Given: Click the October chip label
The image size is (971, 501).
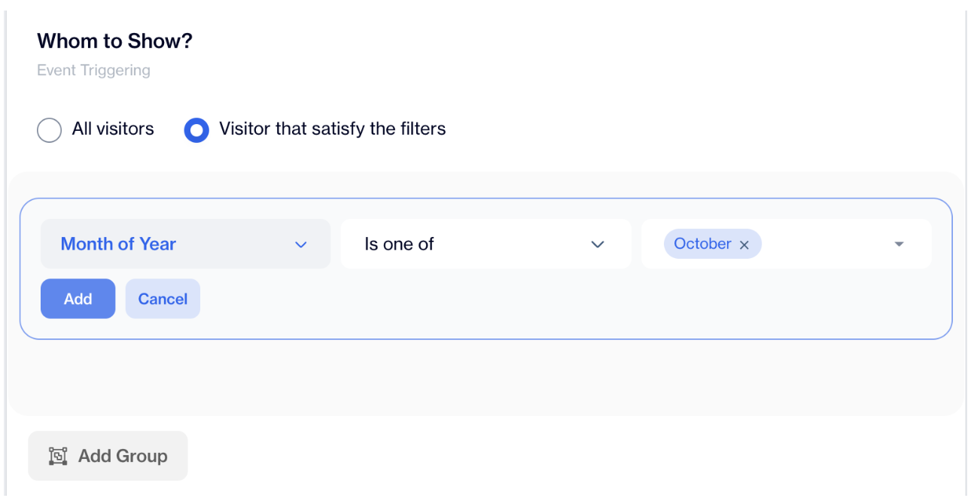Looking at the screenshot, I should [x=702, y=244].
